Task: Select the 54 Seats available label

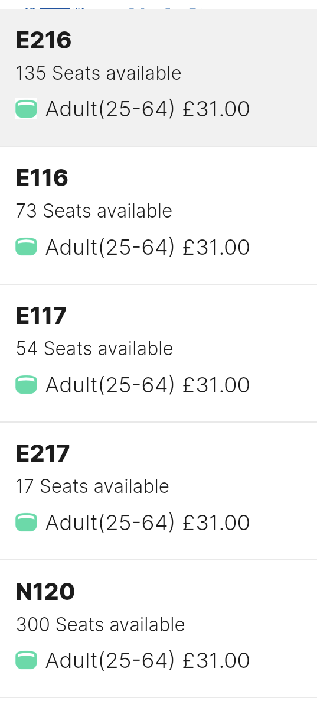Action: (x=94, y=349)
